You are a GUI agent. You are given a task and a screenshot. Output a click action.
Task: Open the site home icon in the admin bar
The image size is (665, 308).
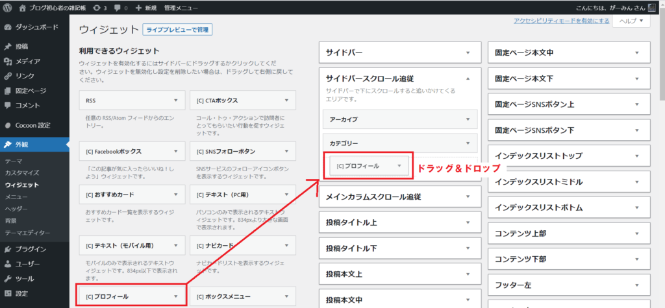coord(22,8)
